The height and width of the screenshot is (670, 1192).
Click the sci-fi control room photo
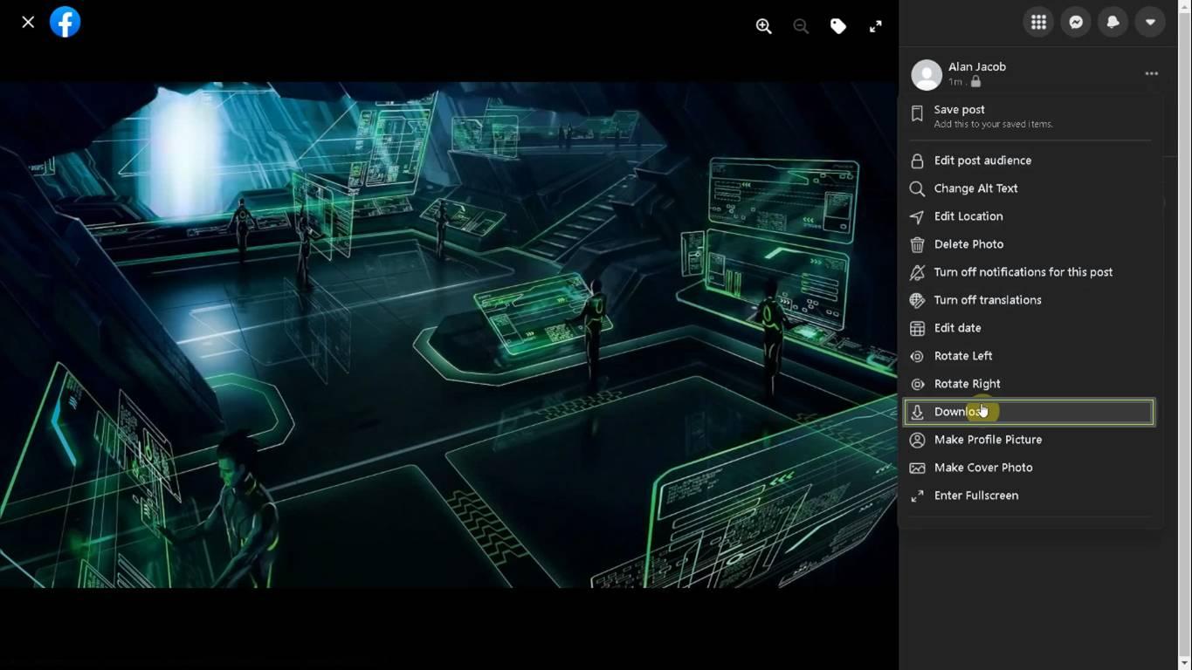point(449,335)
